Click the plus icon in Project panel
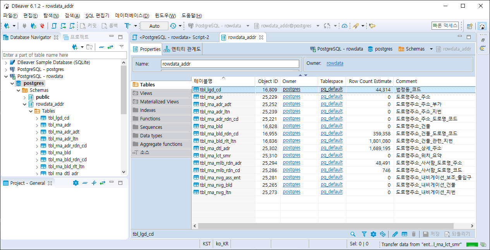The image size is (490, 250). click(x=94, y=183)
